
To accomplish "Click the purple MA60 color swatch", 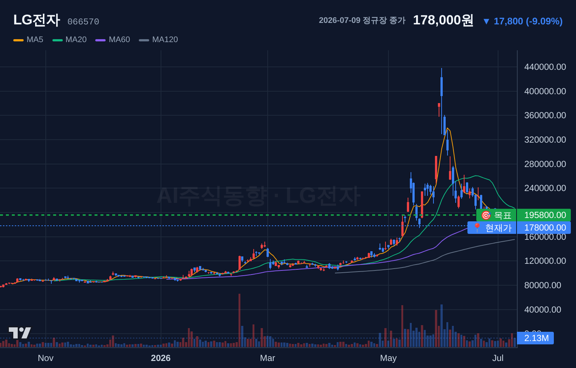I will click(x=100, y=40).
